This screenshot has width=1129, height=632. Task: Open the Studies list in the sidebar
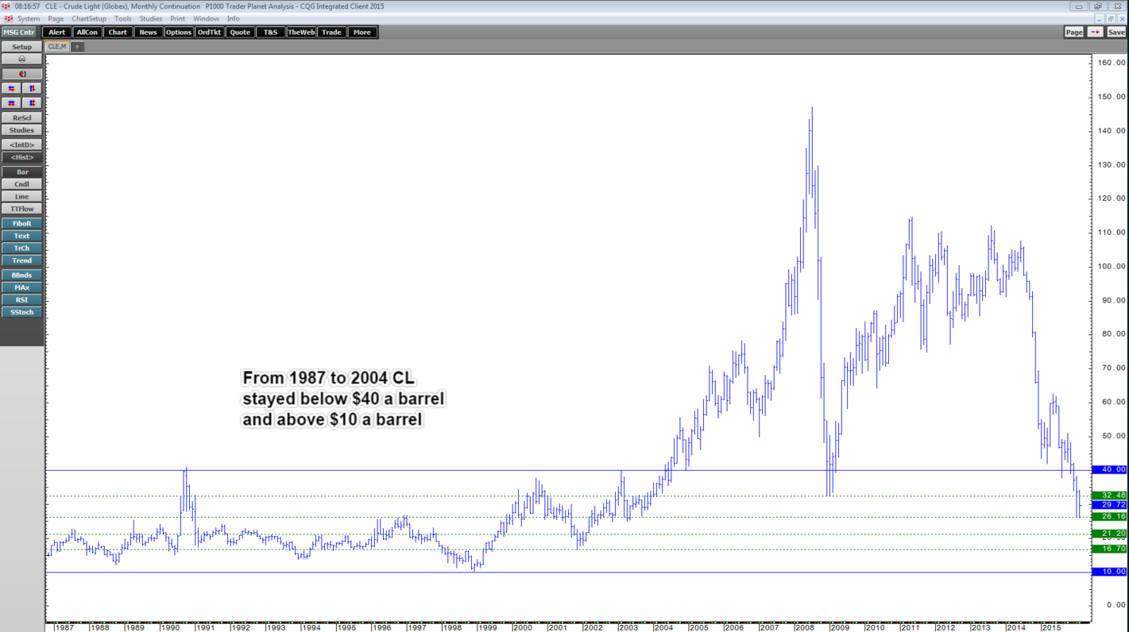click(21, 130)
